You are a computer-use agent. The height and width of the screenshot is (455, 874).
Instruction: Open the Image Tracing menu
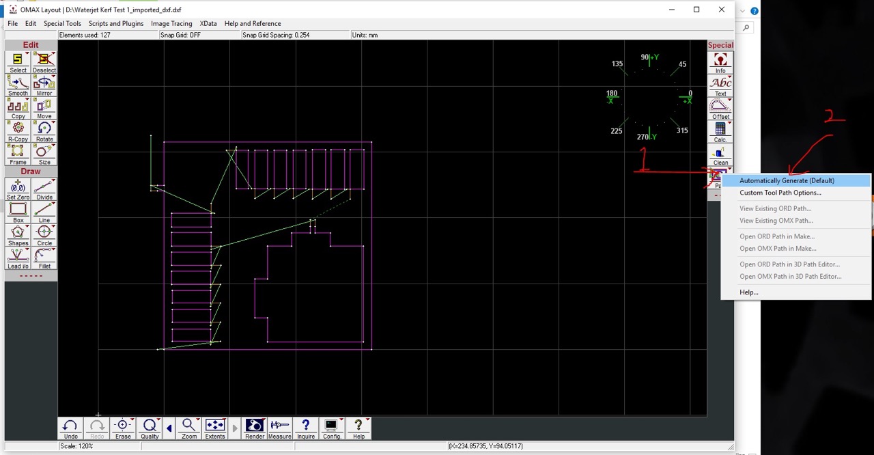[x=171, y=23]
